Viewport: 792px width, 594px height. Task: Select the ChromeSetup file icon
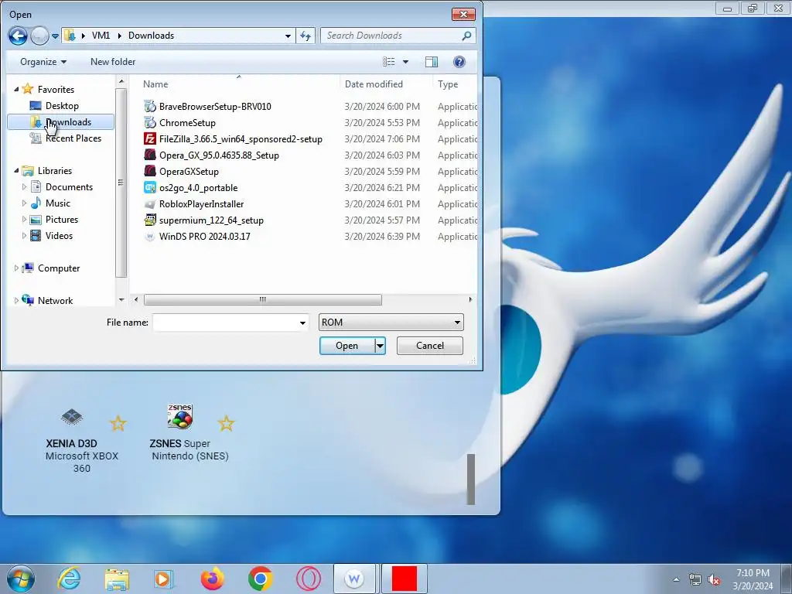click(x=150, y=123)
